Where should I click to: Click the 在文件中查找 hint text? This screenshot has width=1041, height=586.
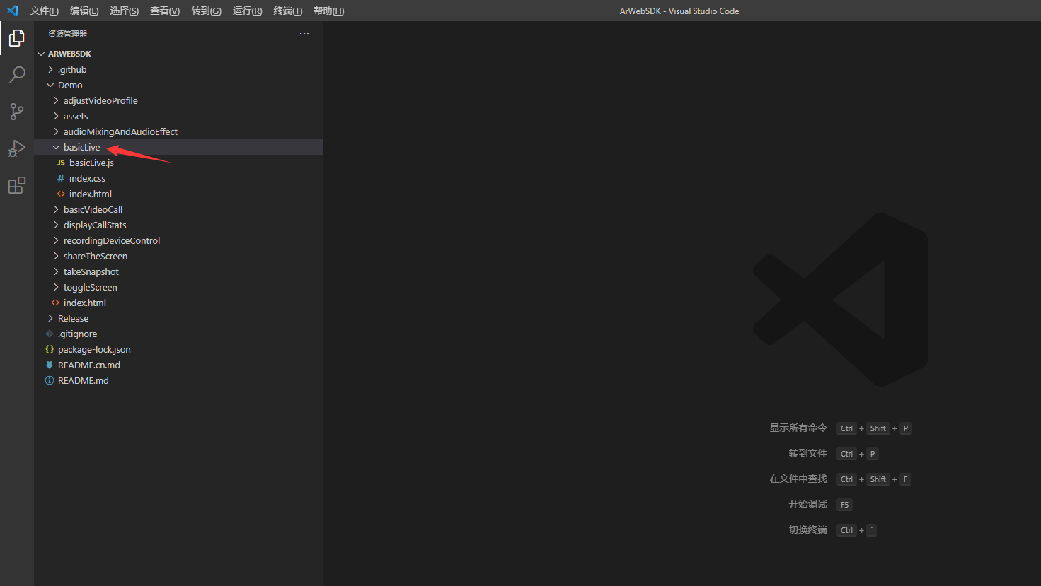point(798,479)
